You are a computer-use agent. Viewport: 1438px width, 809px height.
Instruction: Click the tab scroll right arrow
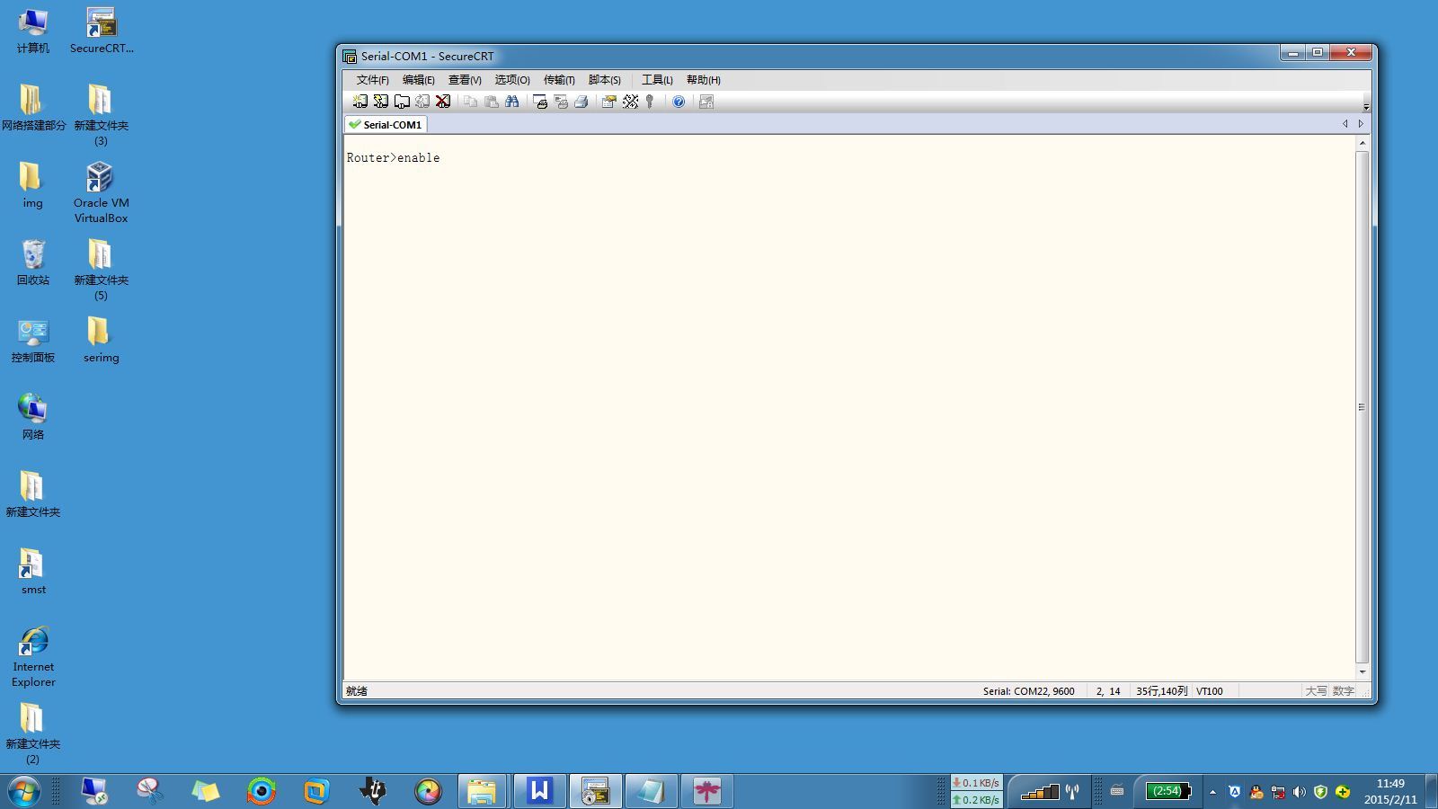point(1361,124)
